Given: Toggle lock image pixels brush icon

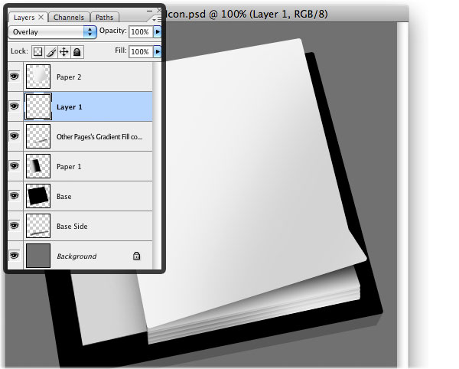Looking at the screenshot, I should (x=51, y=52).
